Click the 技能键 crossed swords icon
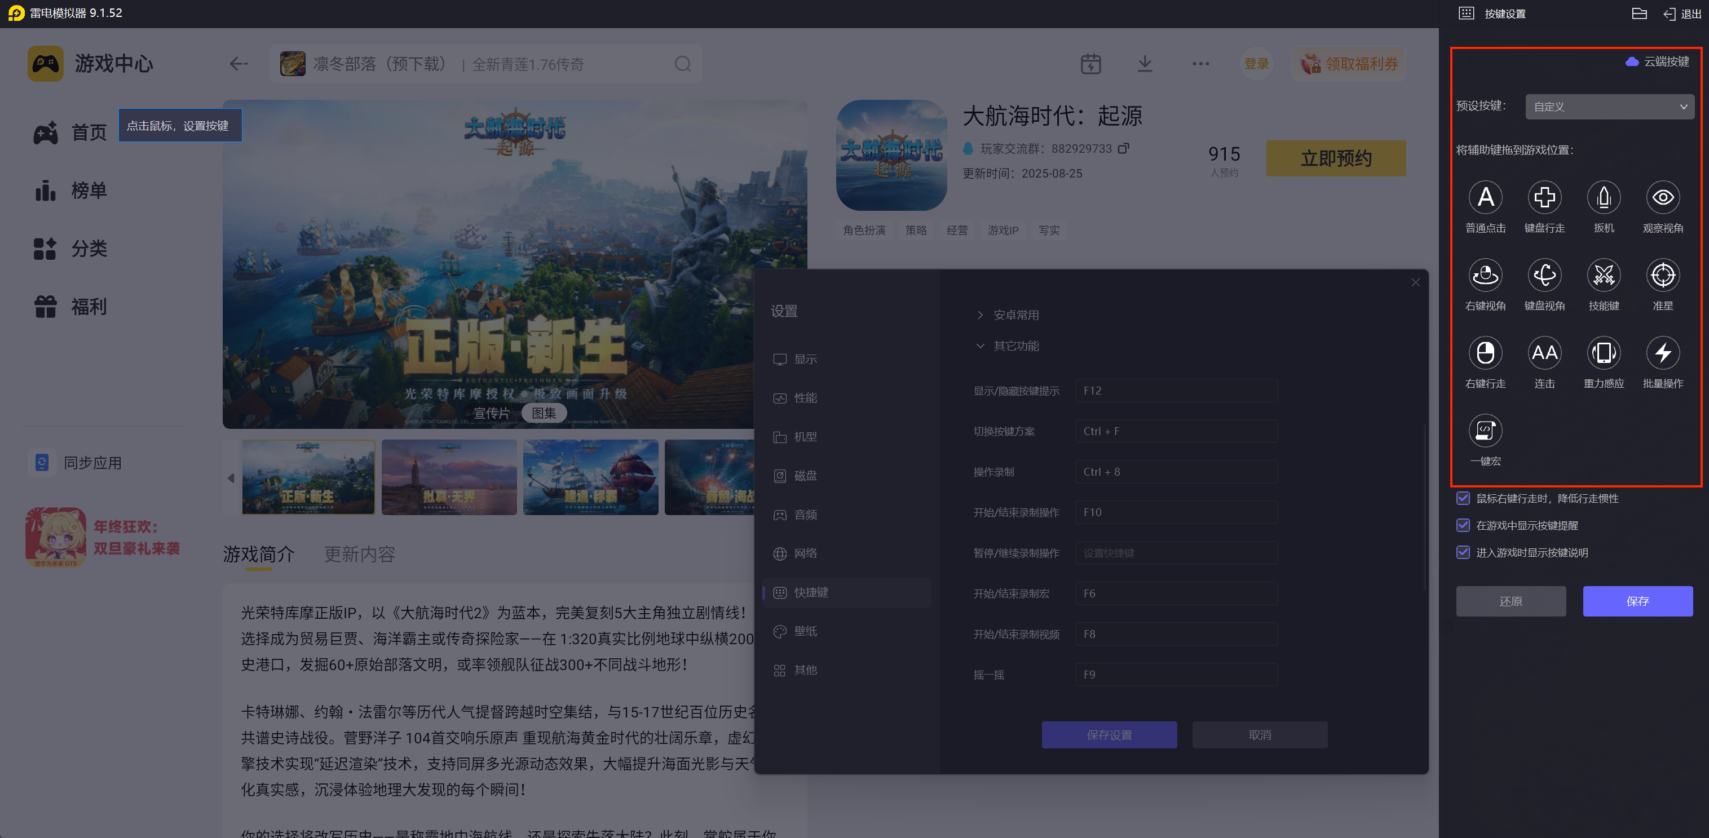1709x838 pixels. [x=1603, y=274]
